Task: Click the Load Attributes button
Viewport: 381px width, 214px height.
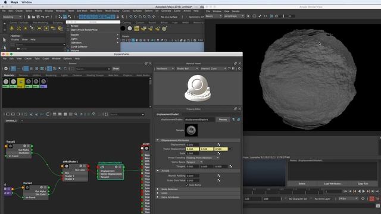Action: pyautogui.click(x=332, y=184)
